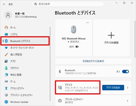Click the プライバシーとセキュリティ shield icon

coord(6,95)
